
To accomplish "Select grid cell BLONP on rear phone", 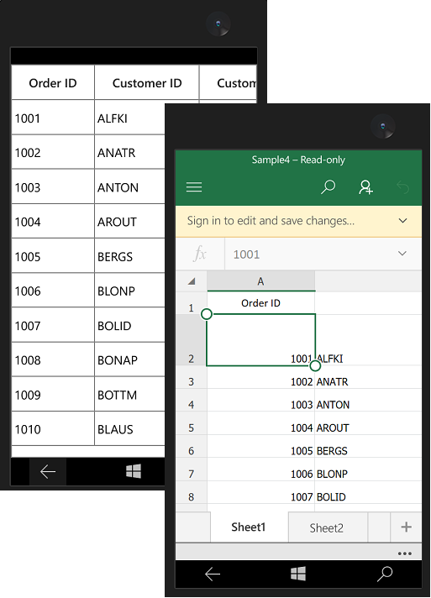I will click(129, 291).
